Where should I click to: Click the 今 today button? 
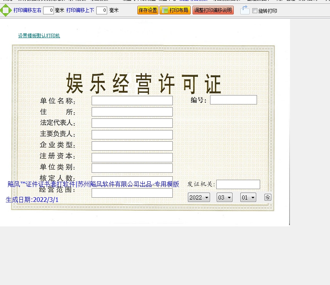(x=267, y=197)
